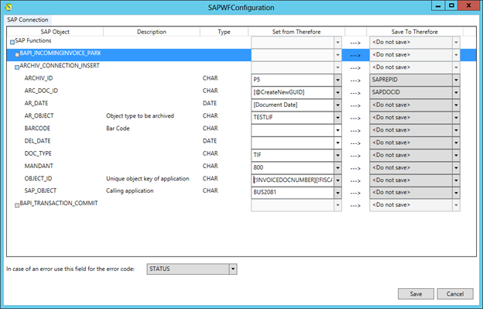Click the TIF input field for DOC_TYPE
The width and height of the screenshot is (483, 309).
click(x=293, y=155)
